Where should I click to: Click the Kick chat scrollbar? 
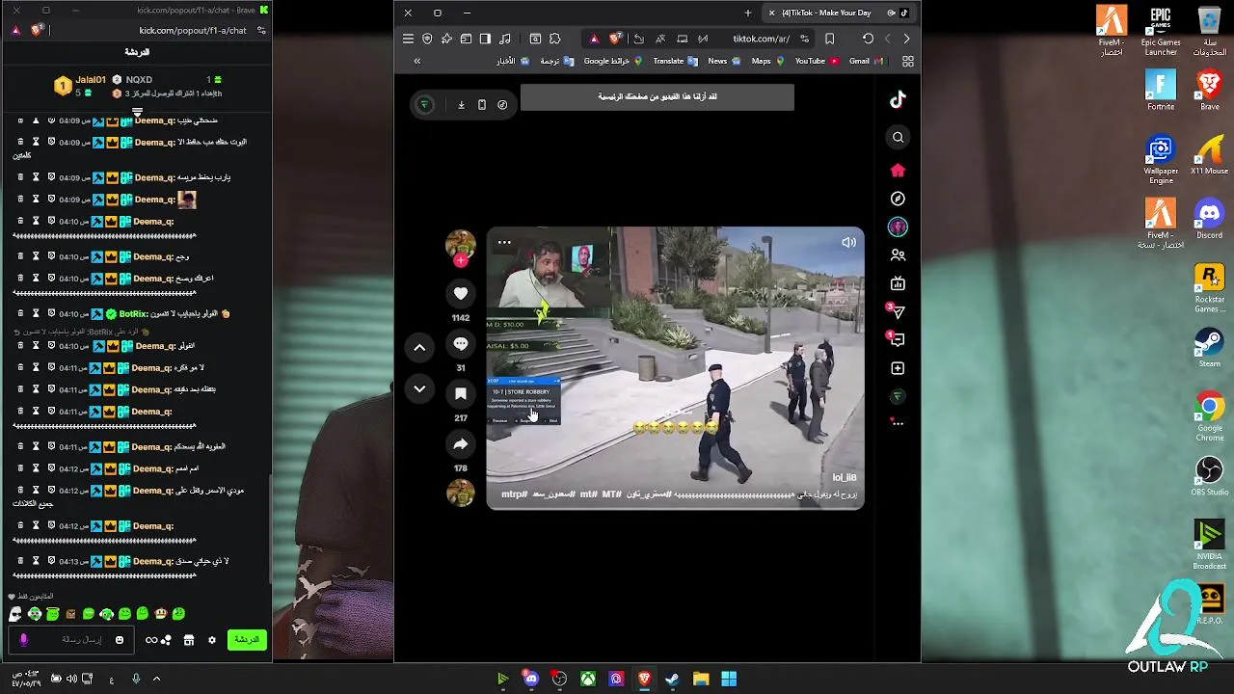(270, 528)
